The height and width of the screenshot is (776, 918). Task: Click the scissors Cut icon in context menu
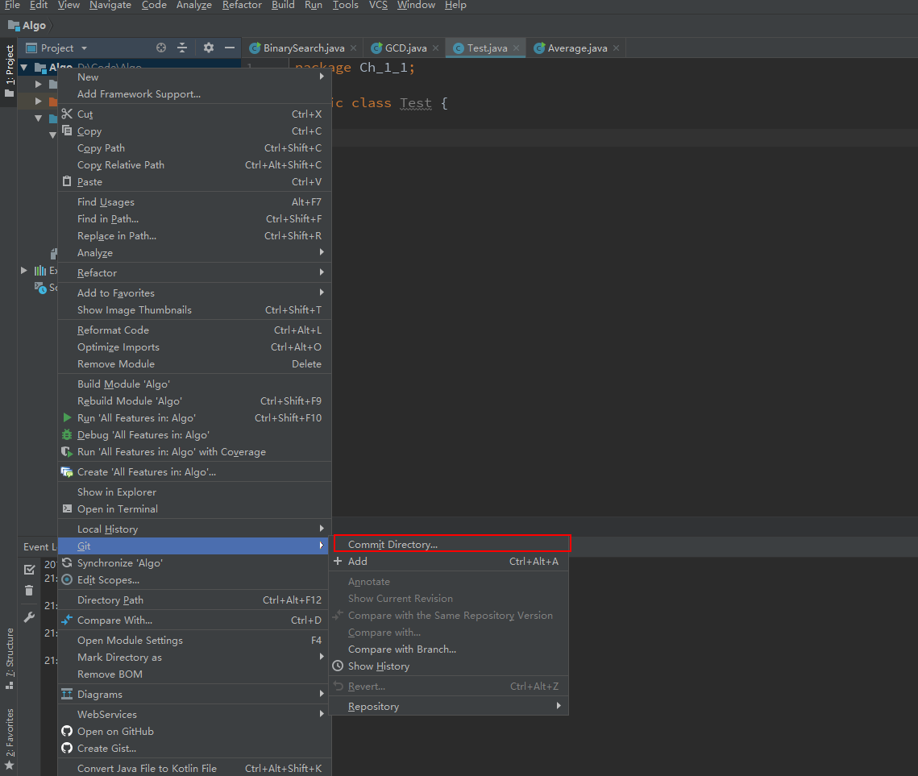tap(67, 114)
